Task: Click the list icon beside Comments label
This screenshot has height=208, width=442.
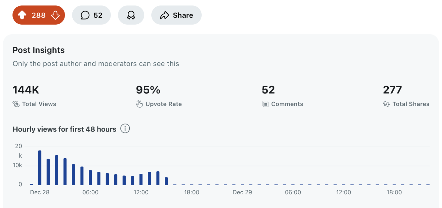Action: [x=265, y=104]
